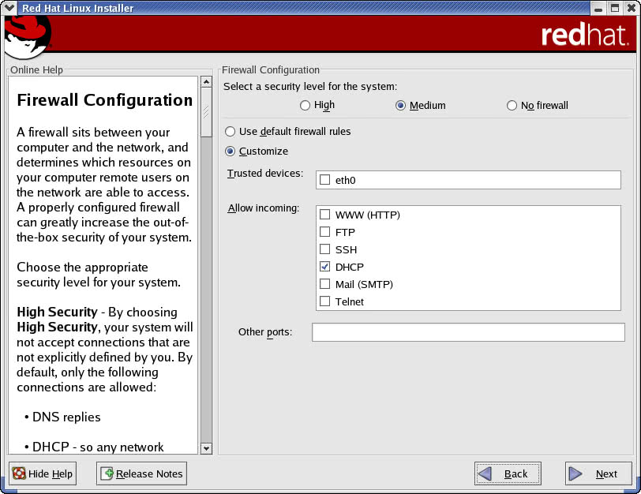Click the Red Hat Shadowman logo
The height and width of the screenshot is (494, 641).
tap(28, 37)
